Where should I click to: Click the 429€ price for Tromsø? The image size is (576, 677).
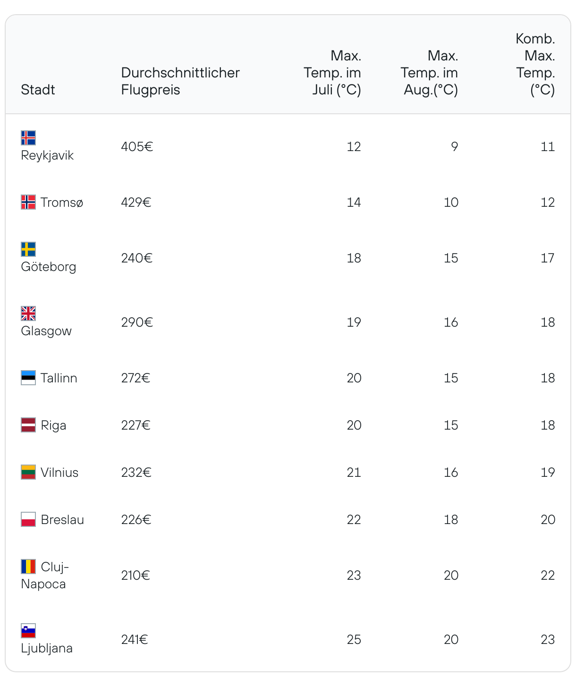click(136, 203)
